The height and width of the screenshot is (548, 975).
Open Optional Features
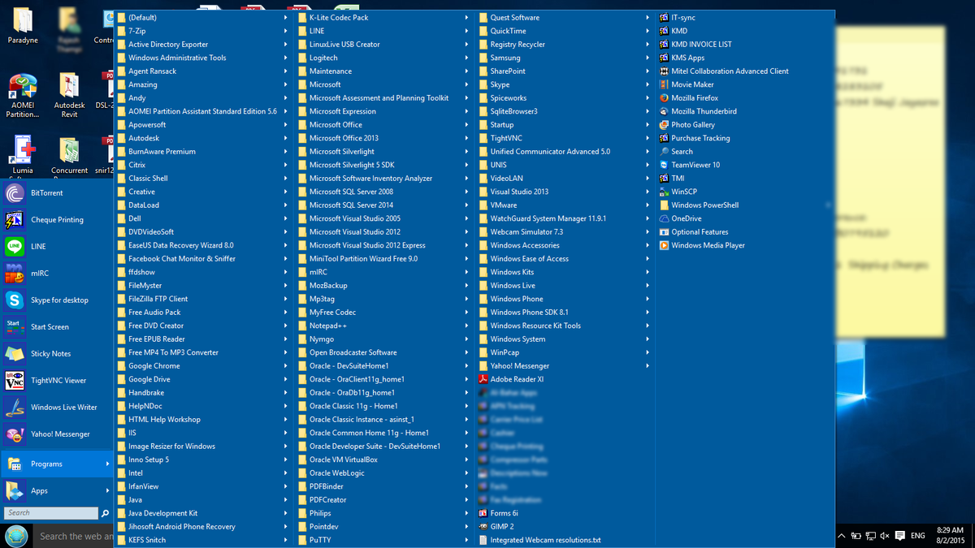pos(702,231)
